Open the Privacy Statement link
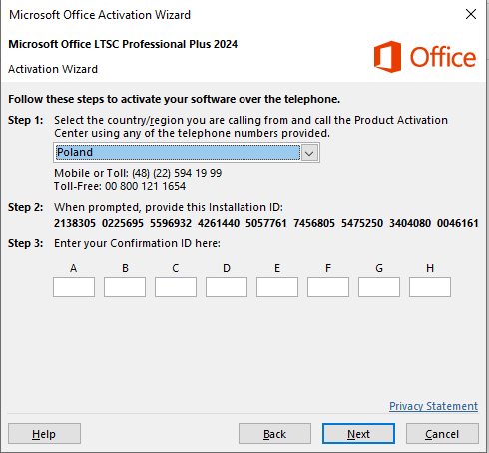This screenshot has width=489, height=453. pos(434,406)
